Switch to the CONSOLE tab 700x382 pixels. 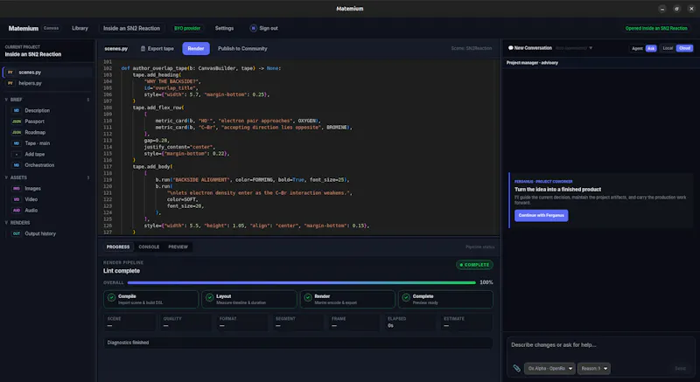(x=149, y=247)
